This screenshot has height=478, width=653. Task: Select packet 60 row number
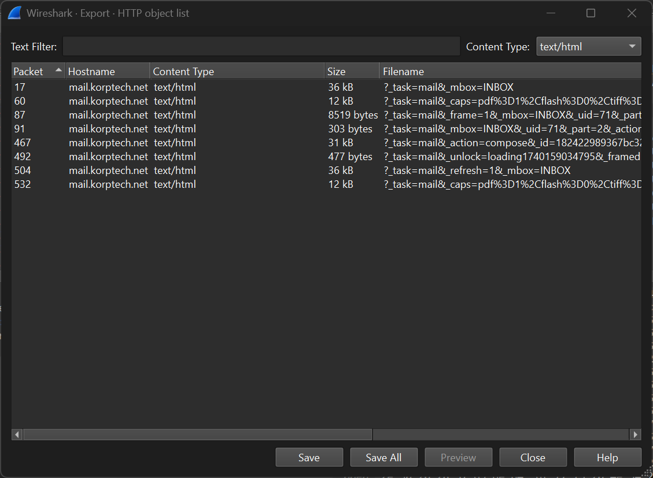click(x=20, y=101)
